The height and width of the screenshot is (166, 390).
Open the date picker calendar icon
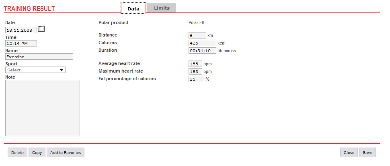click(x=41, y=28)
